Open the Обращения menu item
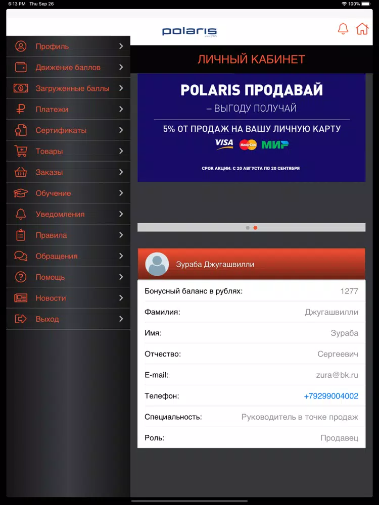The image size is (379, 505). coord(68,256)
